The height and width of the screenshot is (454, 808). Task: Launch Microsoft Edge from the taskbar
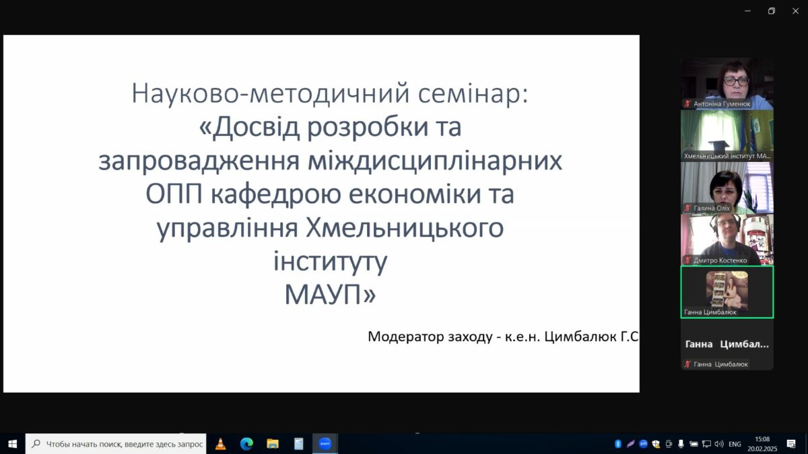coord(246,444)
